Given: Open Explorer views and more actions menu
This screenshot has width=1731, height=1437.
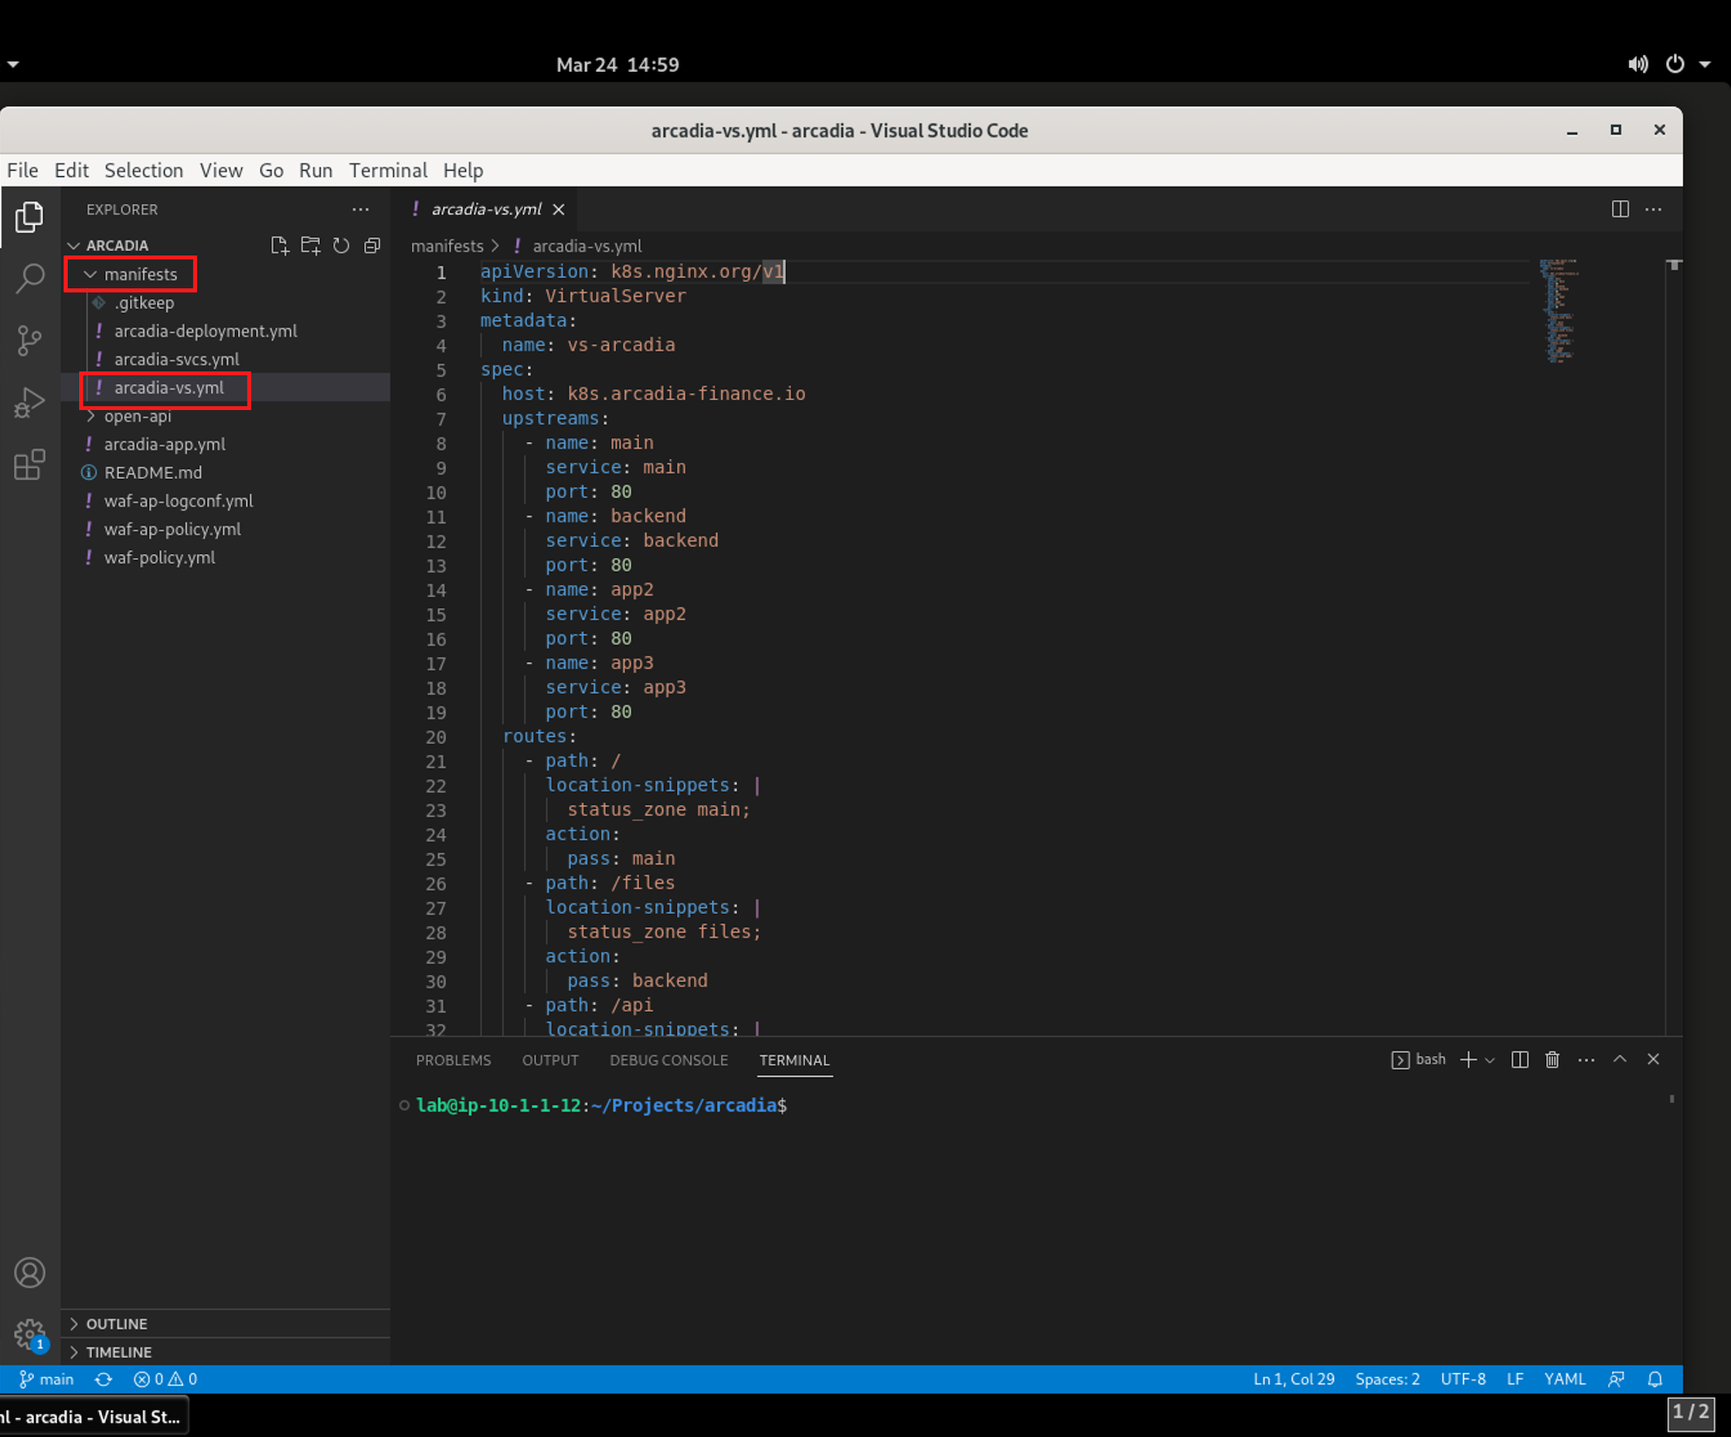Looking at the screenshot, I should (x=360, y=209).
